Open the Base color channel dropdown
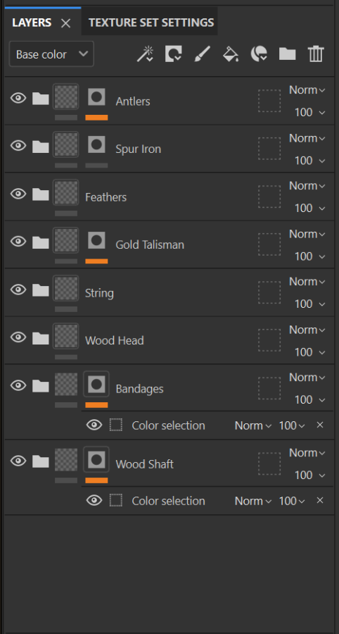Image resolution: width=339 pixels, height=634 pixels. [x=51, y=54]
